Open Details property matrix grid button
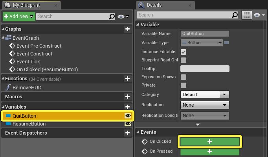 pos(247,15)
